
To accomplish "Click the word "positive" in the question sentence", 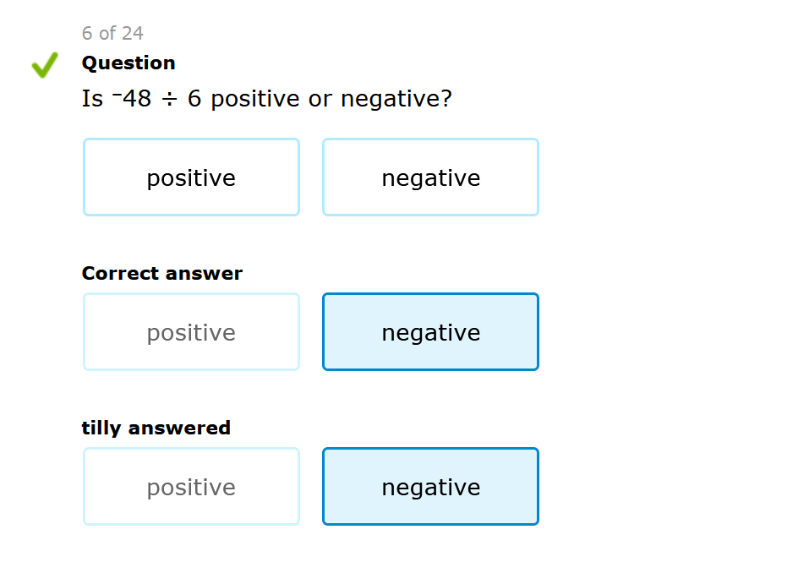I will 255,100.
